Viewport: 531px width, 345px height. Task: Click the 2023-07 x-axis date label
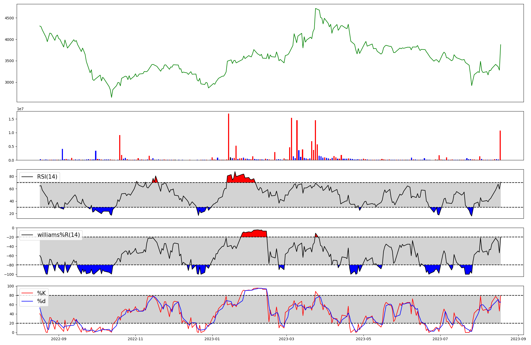pyautogui.click(x=440, y=339)
